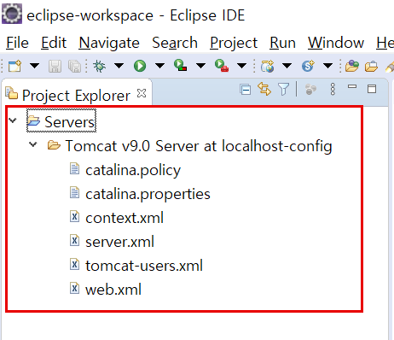This screenshot has height=340, width=394.
Task: Click the Focus on Active Task icon
Action: point(310,90)
